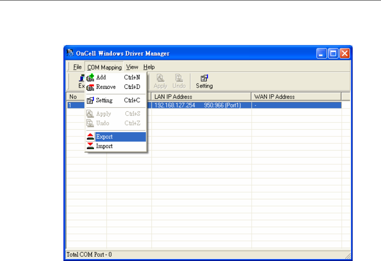
Task: Click the red up-arrow Export icon
Action: pyautogui.click(x=90, y=137)
